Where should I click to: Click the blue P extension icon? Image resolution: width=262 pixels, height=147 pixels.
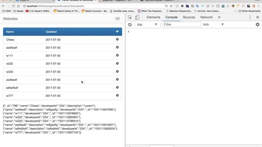[203, 6]
